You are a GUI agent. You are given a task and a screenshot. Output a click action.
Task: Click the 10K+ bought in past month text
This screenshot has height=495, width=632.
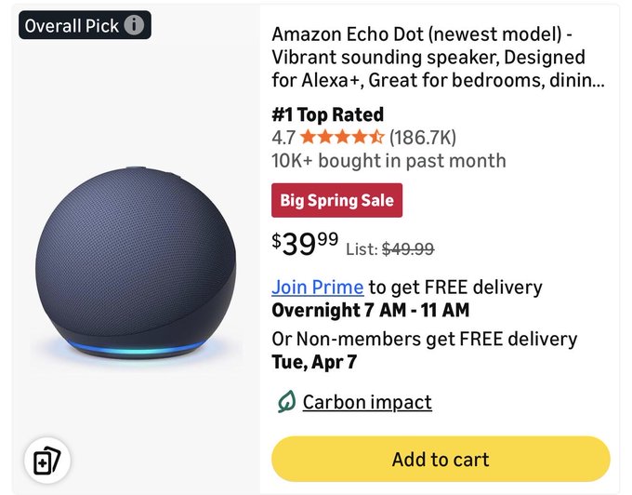point(388,160)
